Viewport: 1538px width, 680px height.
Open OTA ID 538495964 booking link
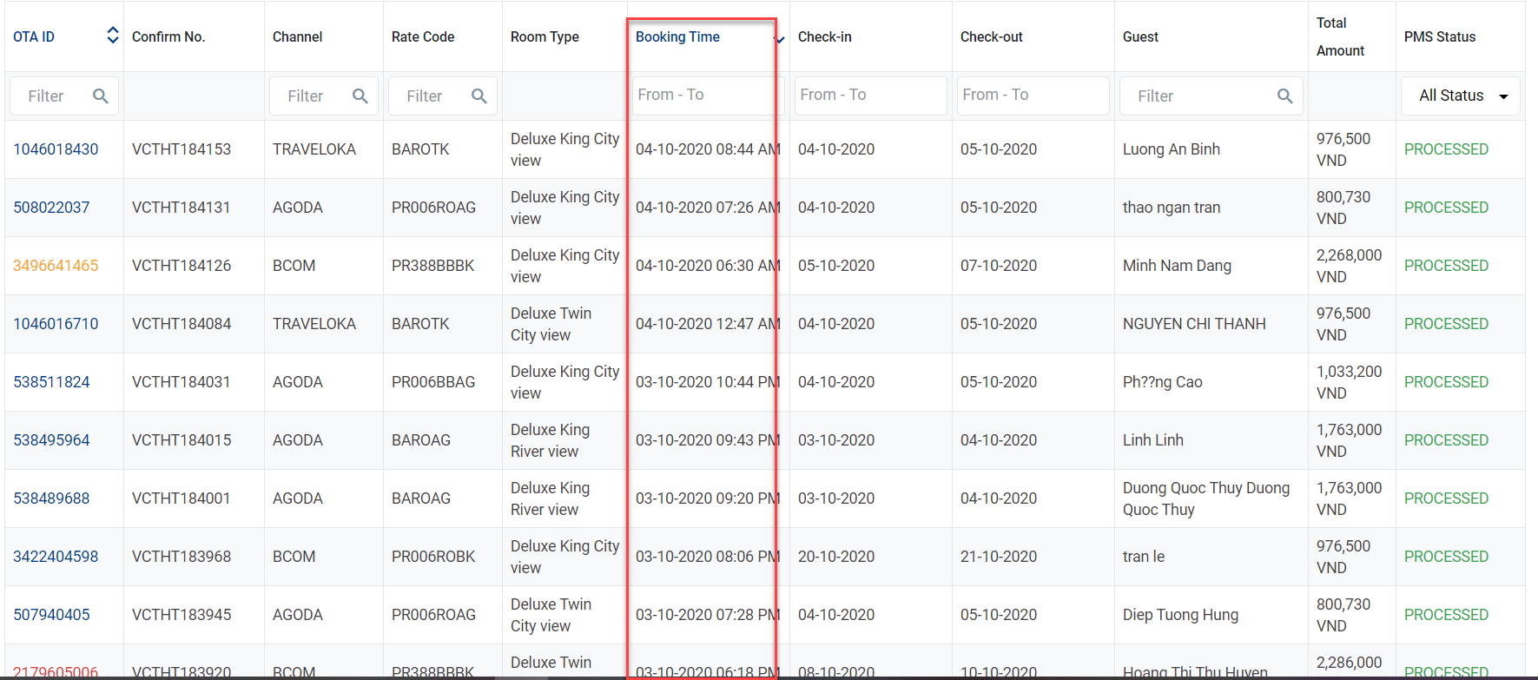tap(51, 440)
